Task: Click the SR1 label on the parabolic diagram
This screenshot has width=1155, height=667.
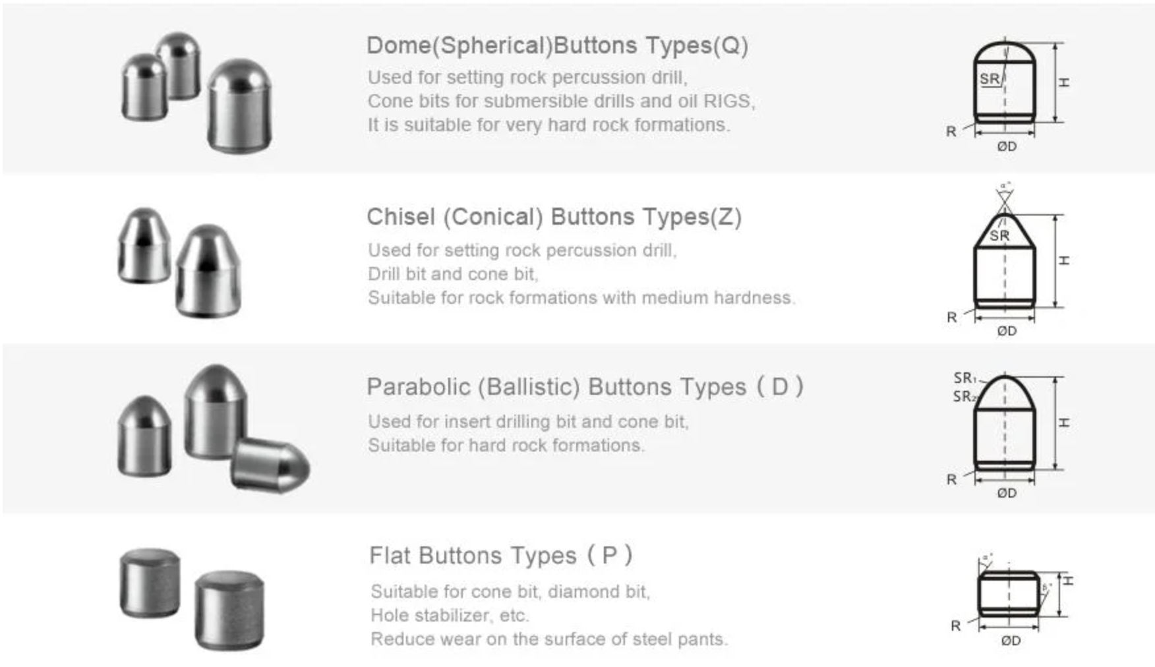Action: [965, 378]
